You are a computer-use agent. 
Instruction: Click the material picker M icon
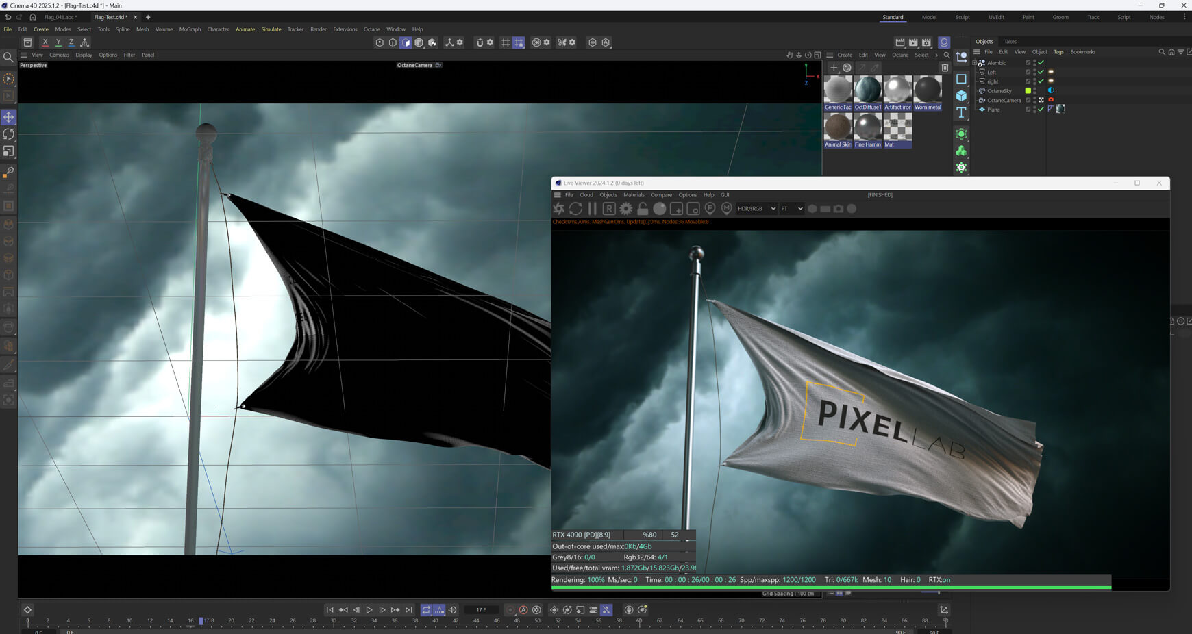pos(727,208)
